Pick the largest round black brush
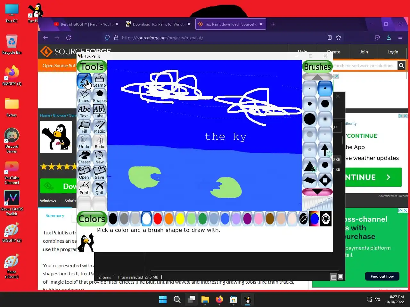 coord(310,119)
